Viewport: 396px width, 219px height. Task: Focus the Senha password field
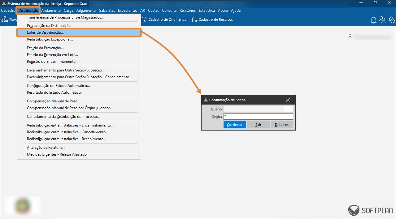pos(258,117)
